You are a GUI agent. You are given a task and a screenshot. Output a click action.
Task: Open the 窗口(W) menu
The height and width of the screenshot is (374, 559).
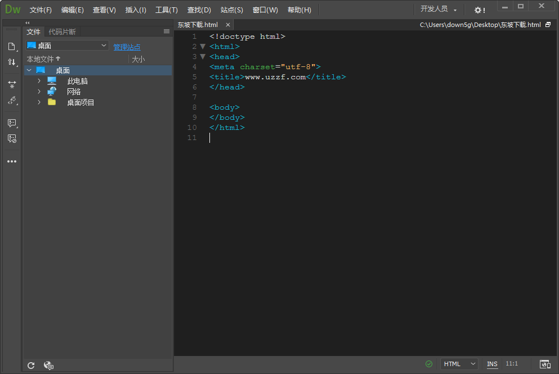pos(265,10)
